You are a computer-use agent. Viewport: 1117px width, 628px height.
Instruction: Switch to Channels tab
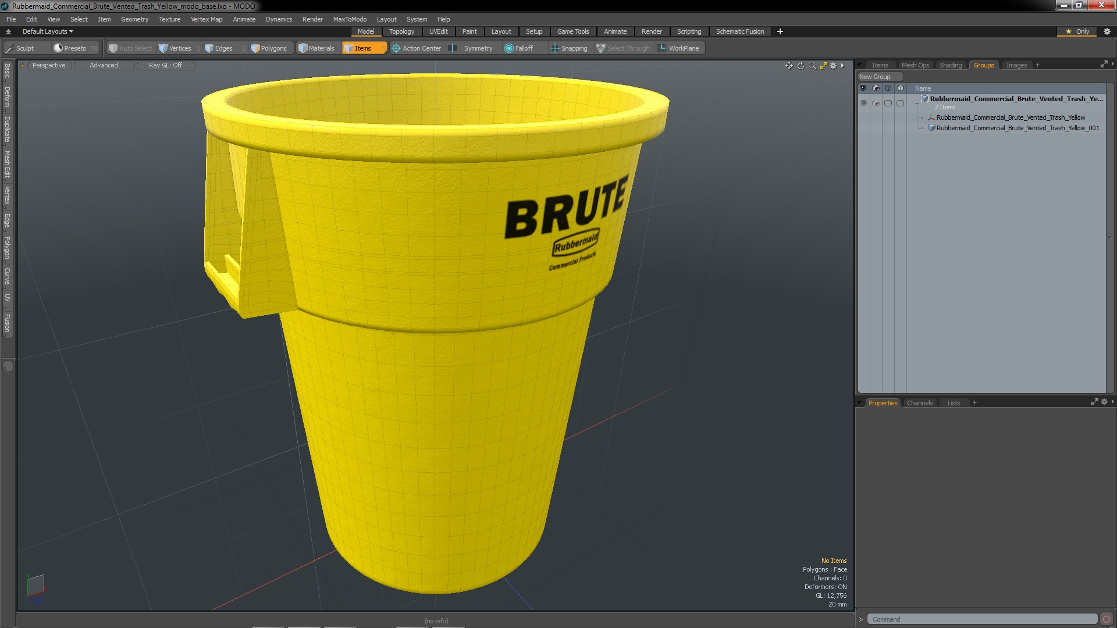click(x=920, y=403)
